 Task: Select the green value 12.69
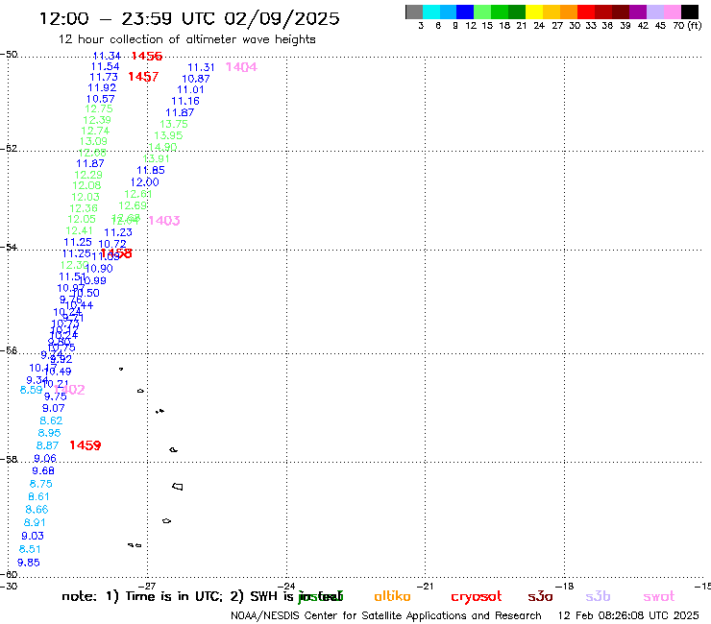click(x=133, y=205)
